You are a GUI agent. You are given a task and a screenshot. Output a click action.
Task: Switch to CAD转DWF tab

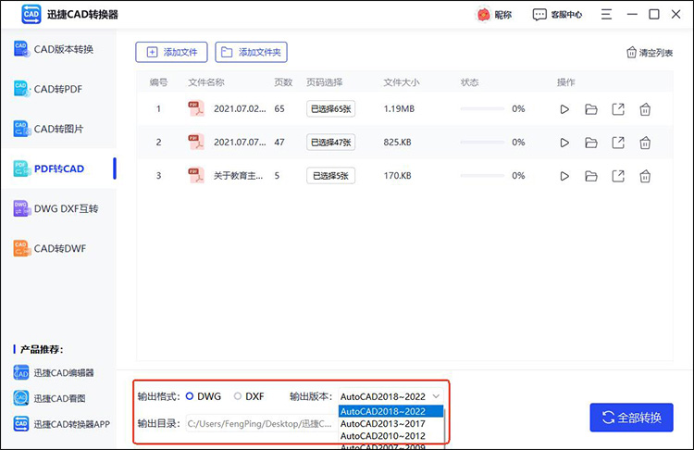58,248
